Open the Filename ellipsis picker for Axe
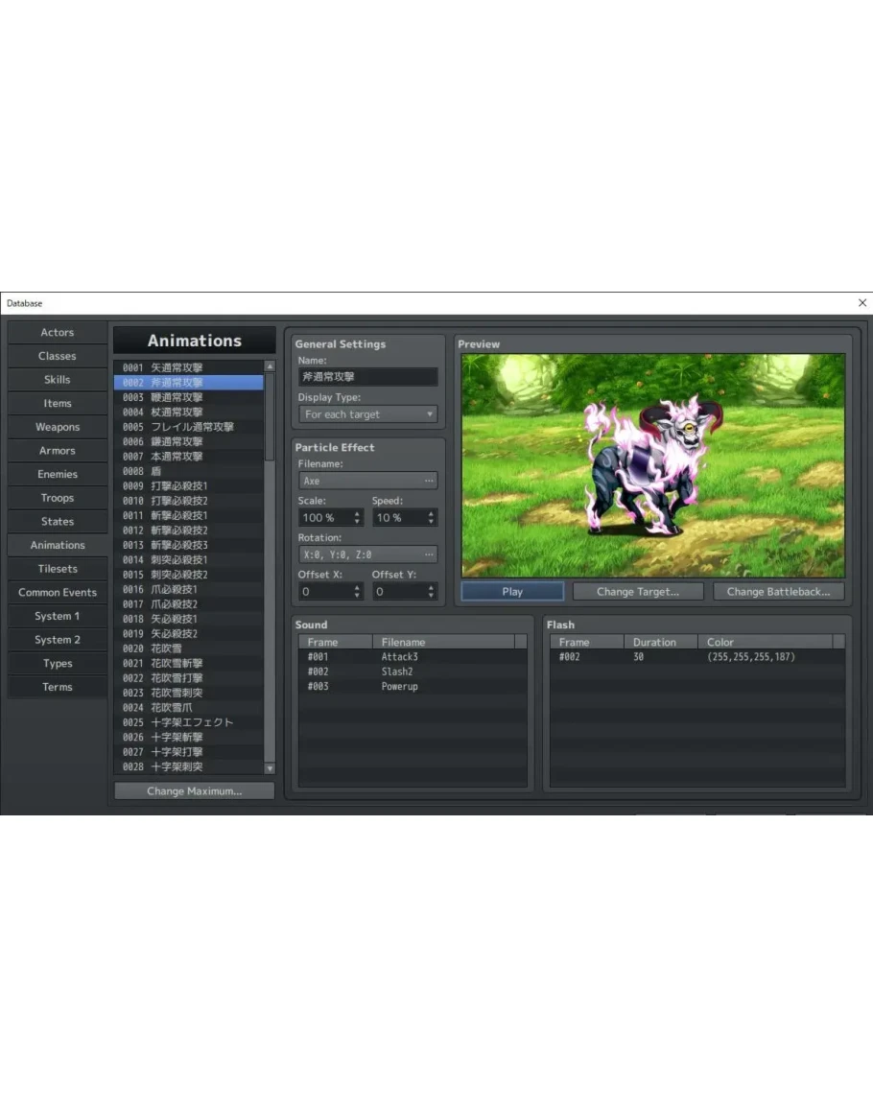Viewport: 873px width, 1108px height. (x=429, y=481)
